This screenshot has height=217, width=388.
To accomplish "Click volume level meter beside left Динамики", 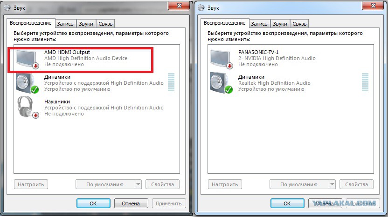I will click(171, 82).
